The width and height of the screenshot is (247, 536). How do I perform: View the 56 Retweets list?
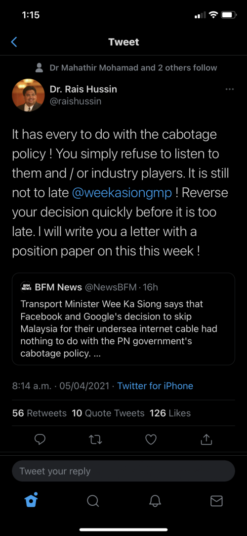39,413
